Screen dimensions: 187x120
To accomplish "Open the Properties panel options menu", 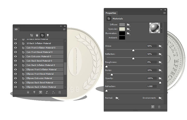I will 164,13.
